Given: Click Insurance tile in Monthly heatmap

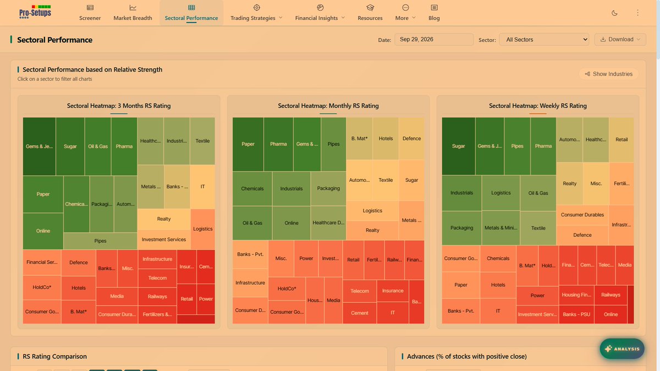Looking at the screenshot, I should tap(393, 291).
